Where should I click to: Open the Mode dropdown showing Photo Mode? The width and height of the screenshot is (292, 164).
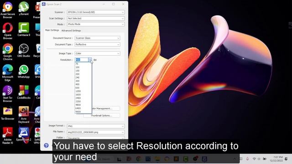pos(96,24)
